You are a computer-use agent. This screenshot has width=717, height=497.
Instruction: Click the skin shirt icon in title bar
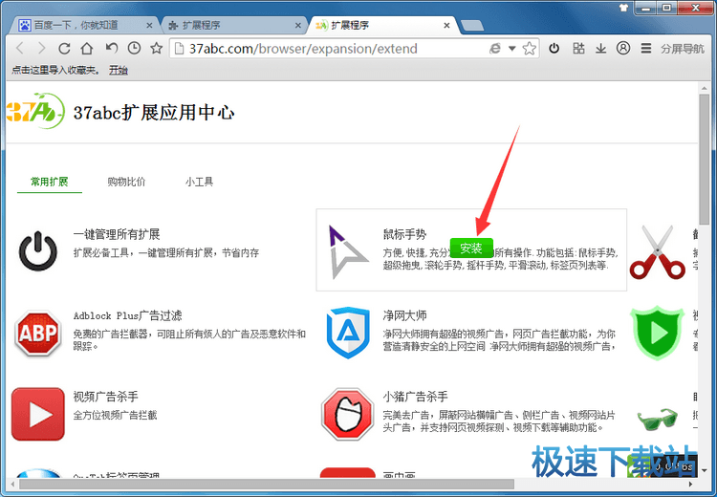623,8
